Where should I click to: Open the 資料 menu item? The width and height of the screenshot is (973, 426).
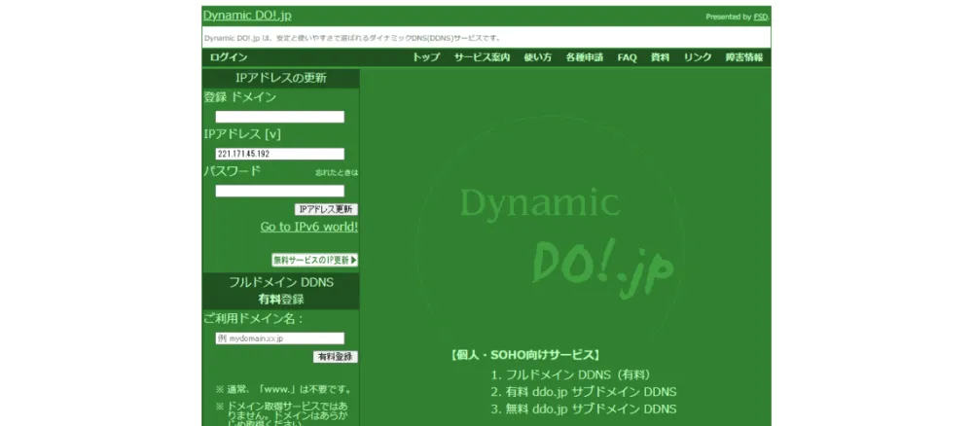click(660, 57)
